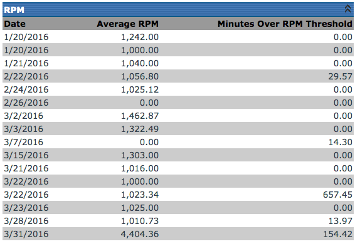This screenshot has height=244, width=355.
Task: Click the 3/23/2016 date cell
Action: tap(26, 208)
